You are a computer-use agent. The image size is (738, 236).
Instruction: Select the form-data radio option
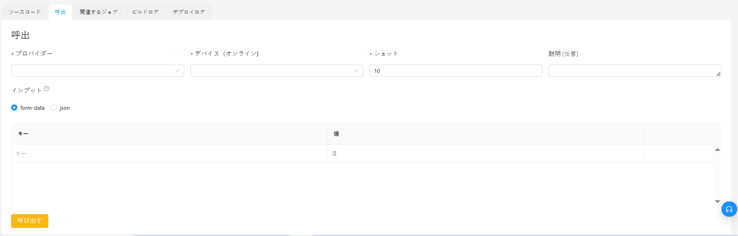coord(14,108)
